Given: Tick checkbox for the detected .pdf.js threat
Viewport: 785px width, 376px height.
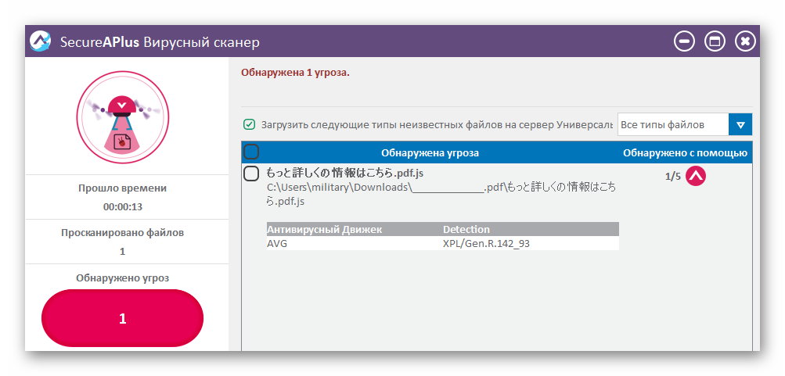Looking at the screenshot, I should click(x=250, y=174).
